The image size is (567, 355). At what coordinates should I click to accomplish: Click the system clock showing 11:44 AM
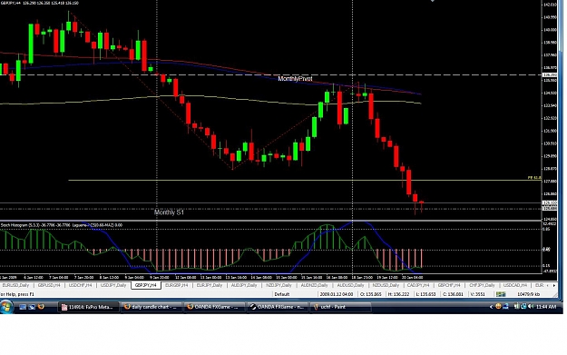pos(546,307)
